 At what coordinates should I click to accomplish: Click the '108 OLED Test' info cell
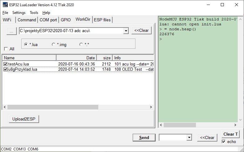coord(134,69)
